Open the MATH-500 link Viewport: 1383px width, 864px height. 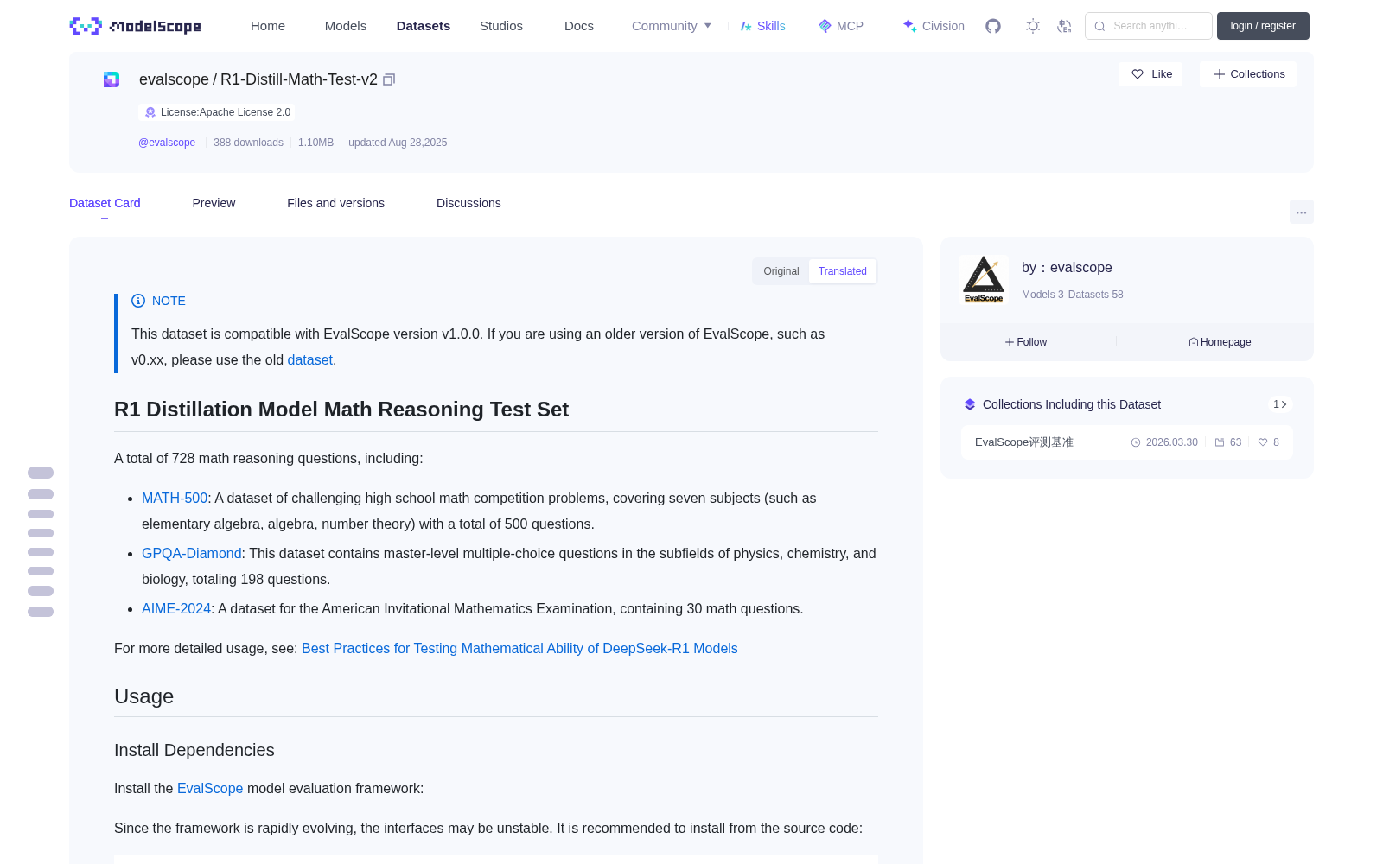pos(175,499)
